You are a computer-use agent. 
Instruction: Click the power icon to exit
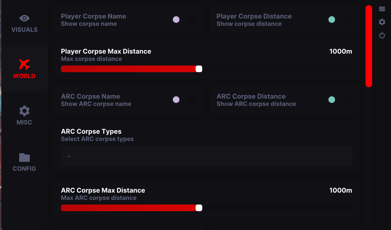point(382,35)
